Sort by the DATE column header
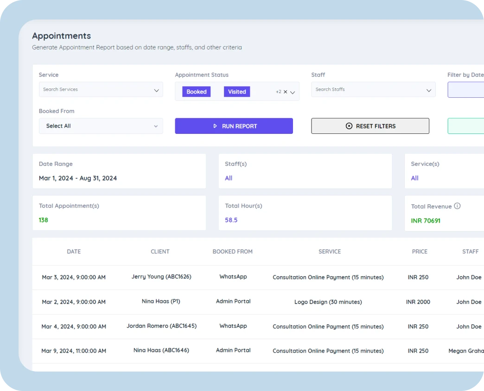This screenshot has height=391, width=484. (x=74, y=252)
